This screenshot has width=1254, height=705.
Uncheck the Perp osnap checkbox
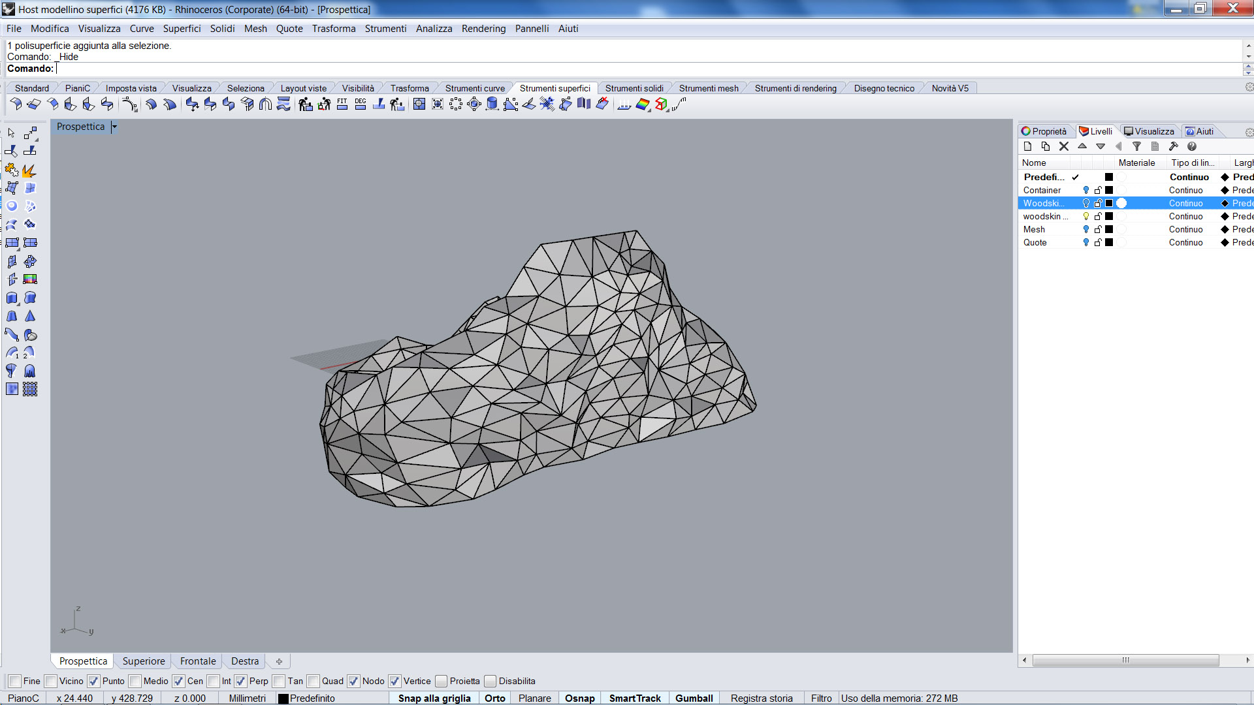pos(241,681)
